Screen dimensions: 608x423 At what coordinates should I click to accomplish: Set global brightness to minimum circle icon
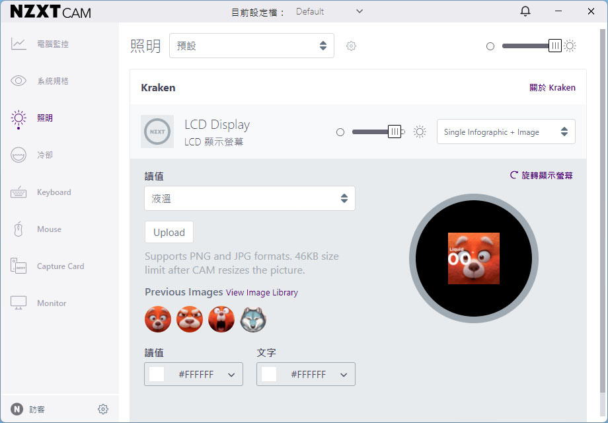[x=490, y=46]
